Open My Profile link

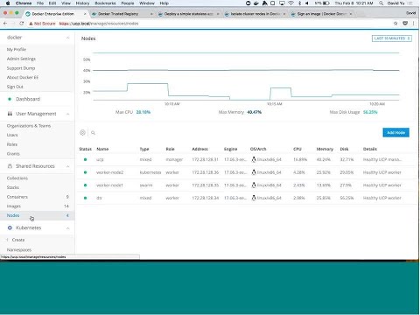(17, 49)
